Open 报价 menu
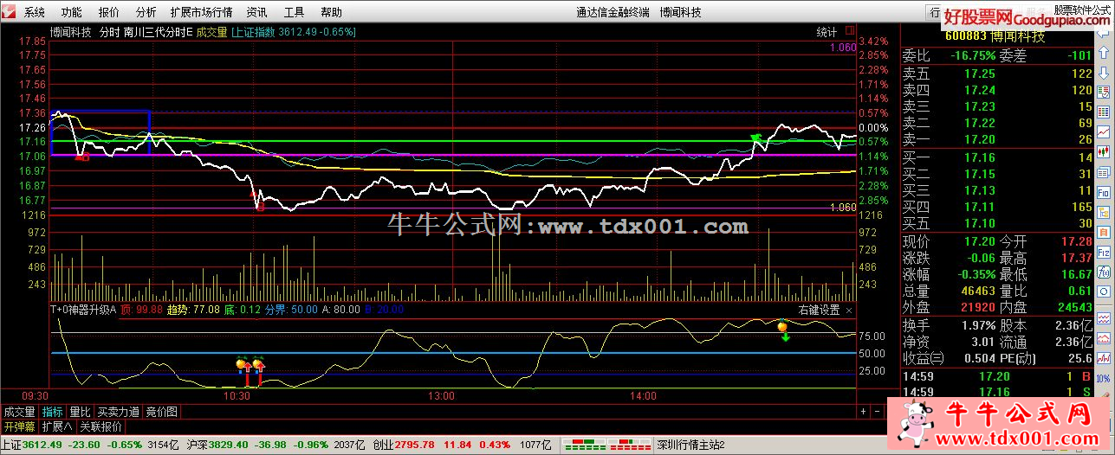Screen dimensions: 1115x455 click(109, 13)
